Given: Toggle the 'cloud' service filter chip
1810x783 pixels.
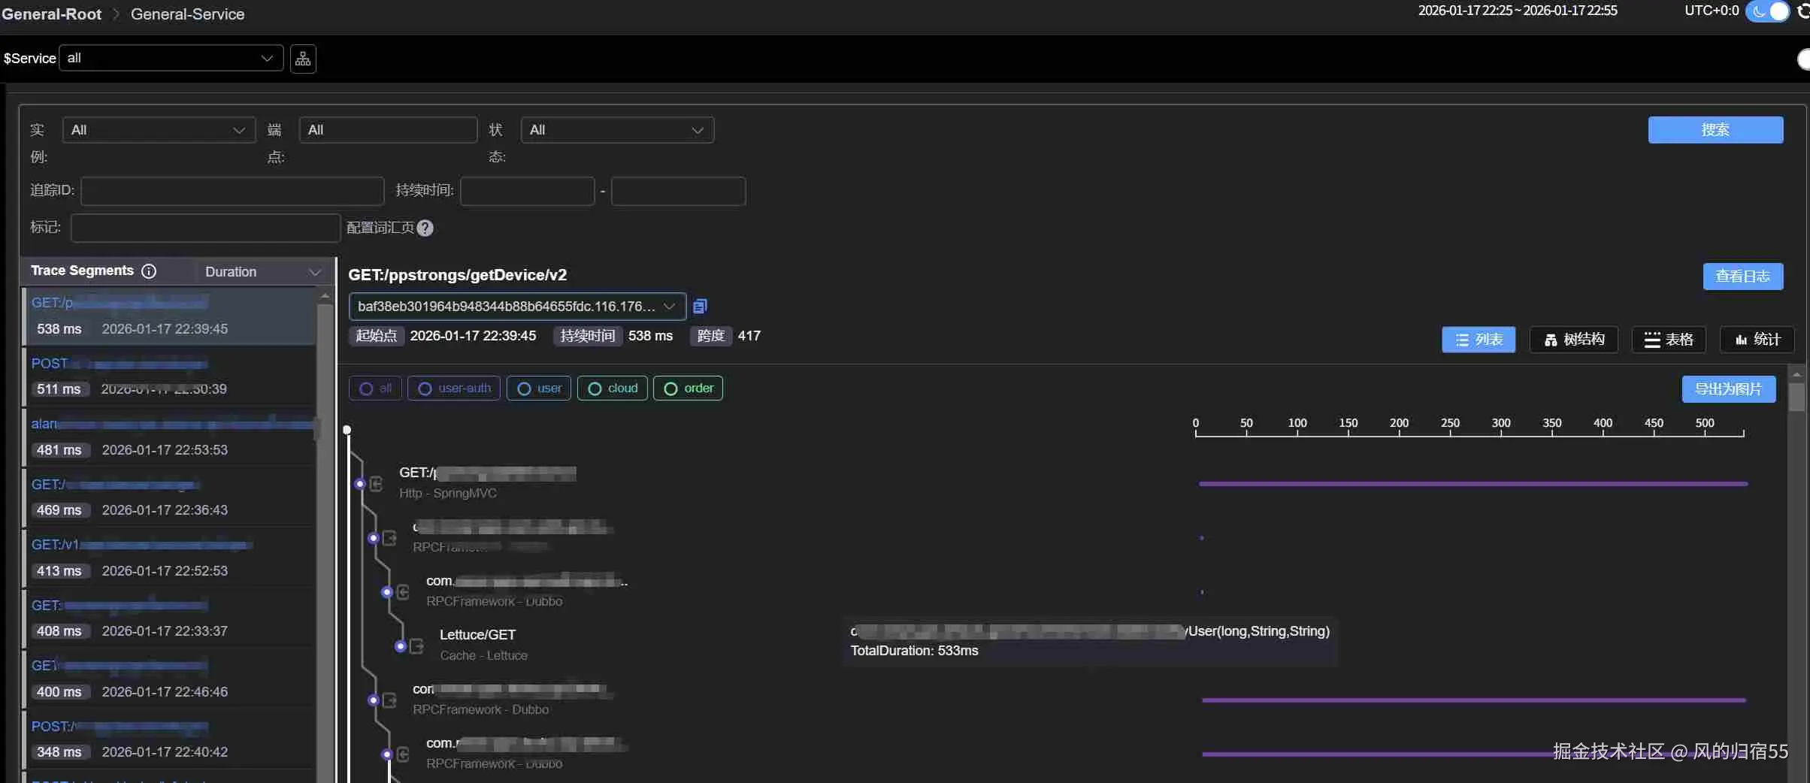Looking at the screenshot, I should pos(613,388).
